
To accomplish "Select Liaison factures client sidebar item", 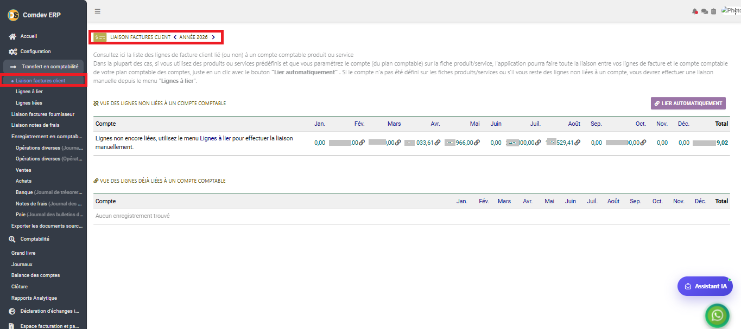I will (41, 81).
